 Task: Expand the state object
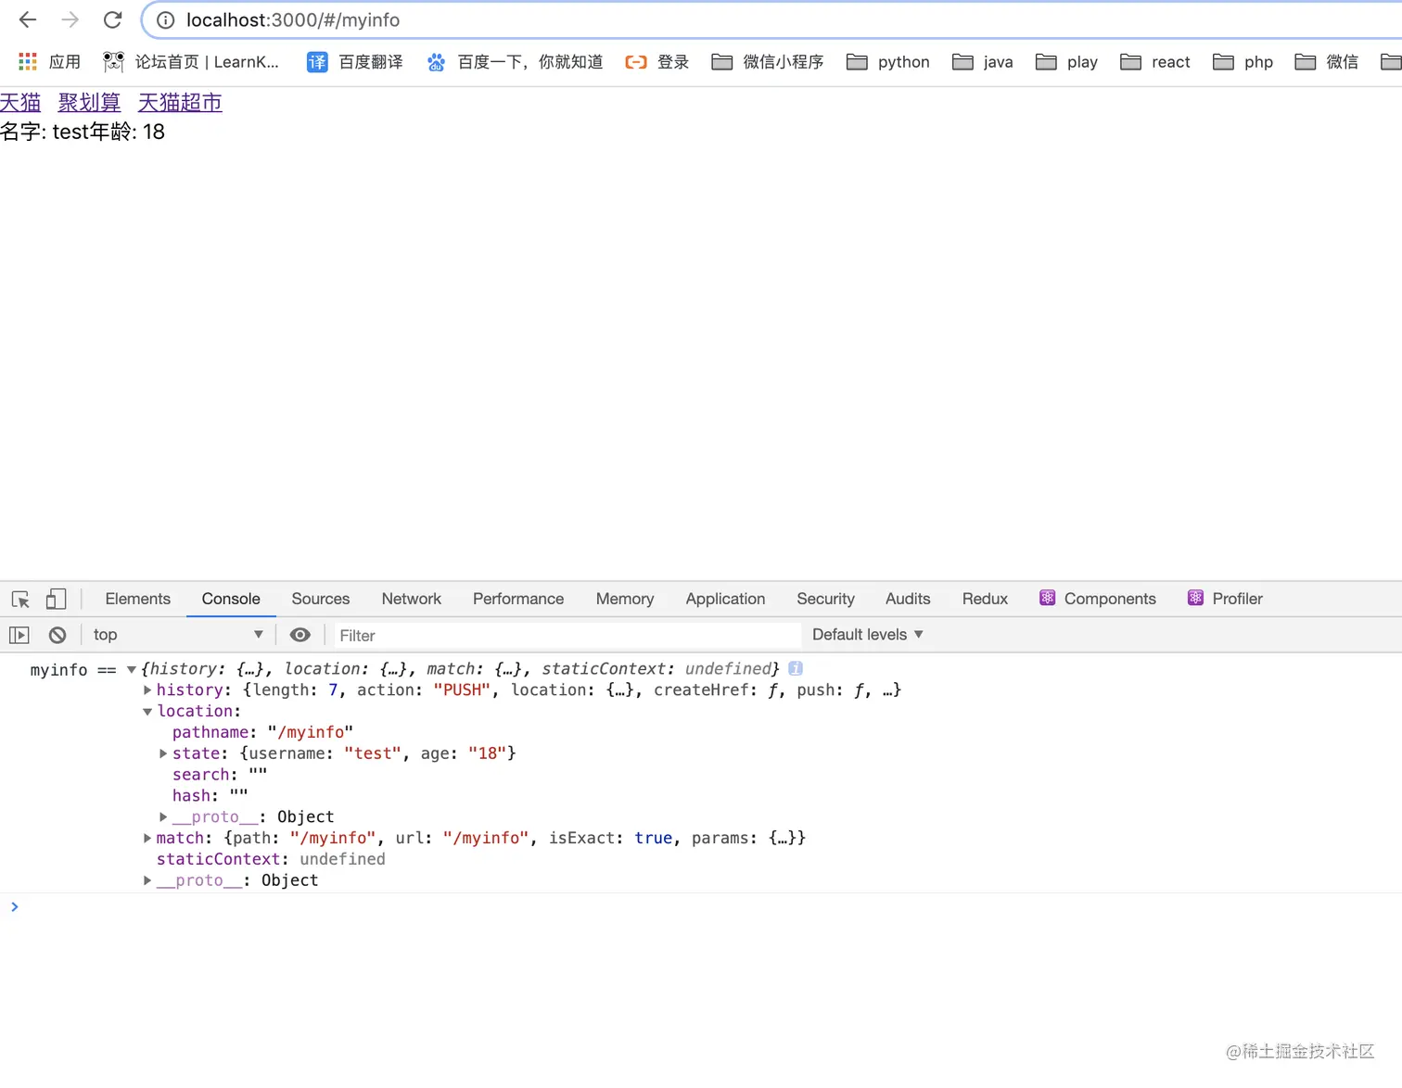[163, 753]
